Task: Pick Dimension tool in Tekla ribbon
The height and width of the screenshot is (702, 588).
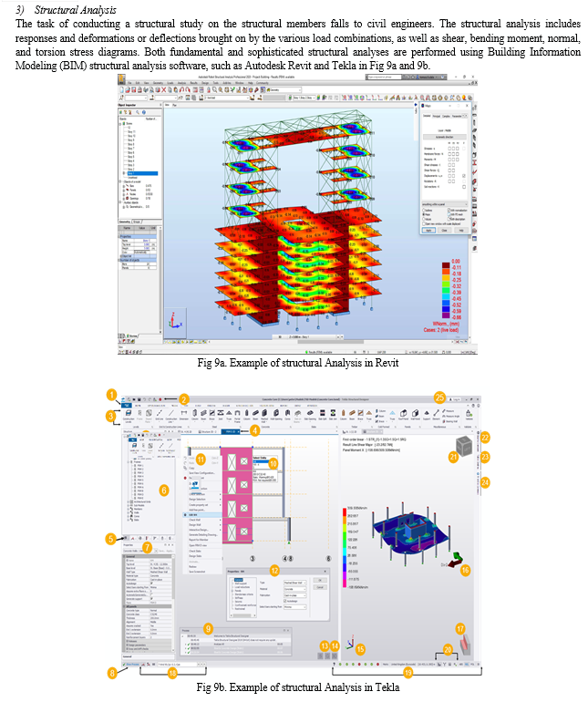Action: (x=183, y=415)
